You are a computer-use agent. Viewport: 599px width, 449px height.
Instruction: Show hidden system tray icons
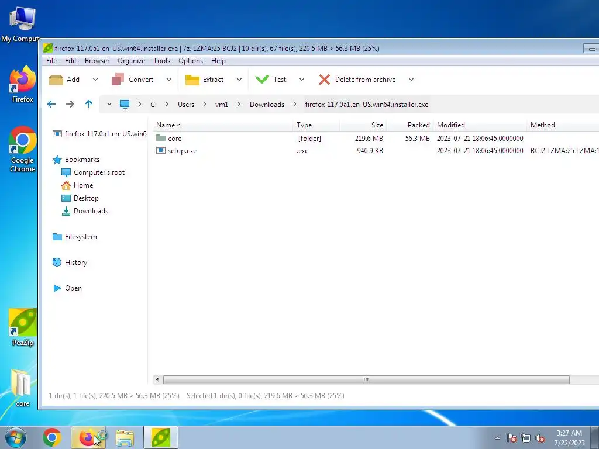pyautogui.click(x=497, y=438)
